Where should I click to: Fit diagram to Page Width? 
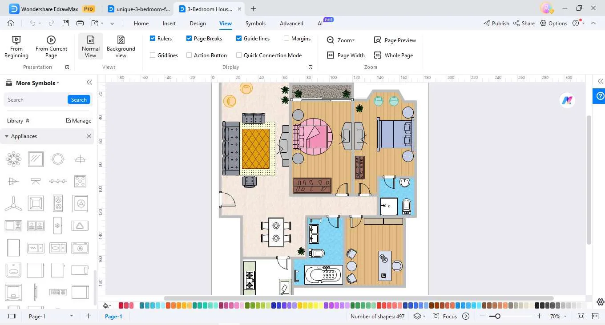click(346, 55)
